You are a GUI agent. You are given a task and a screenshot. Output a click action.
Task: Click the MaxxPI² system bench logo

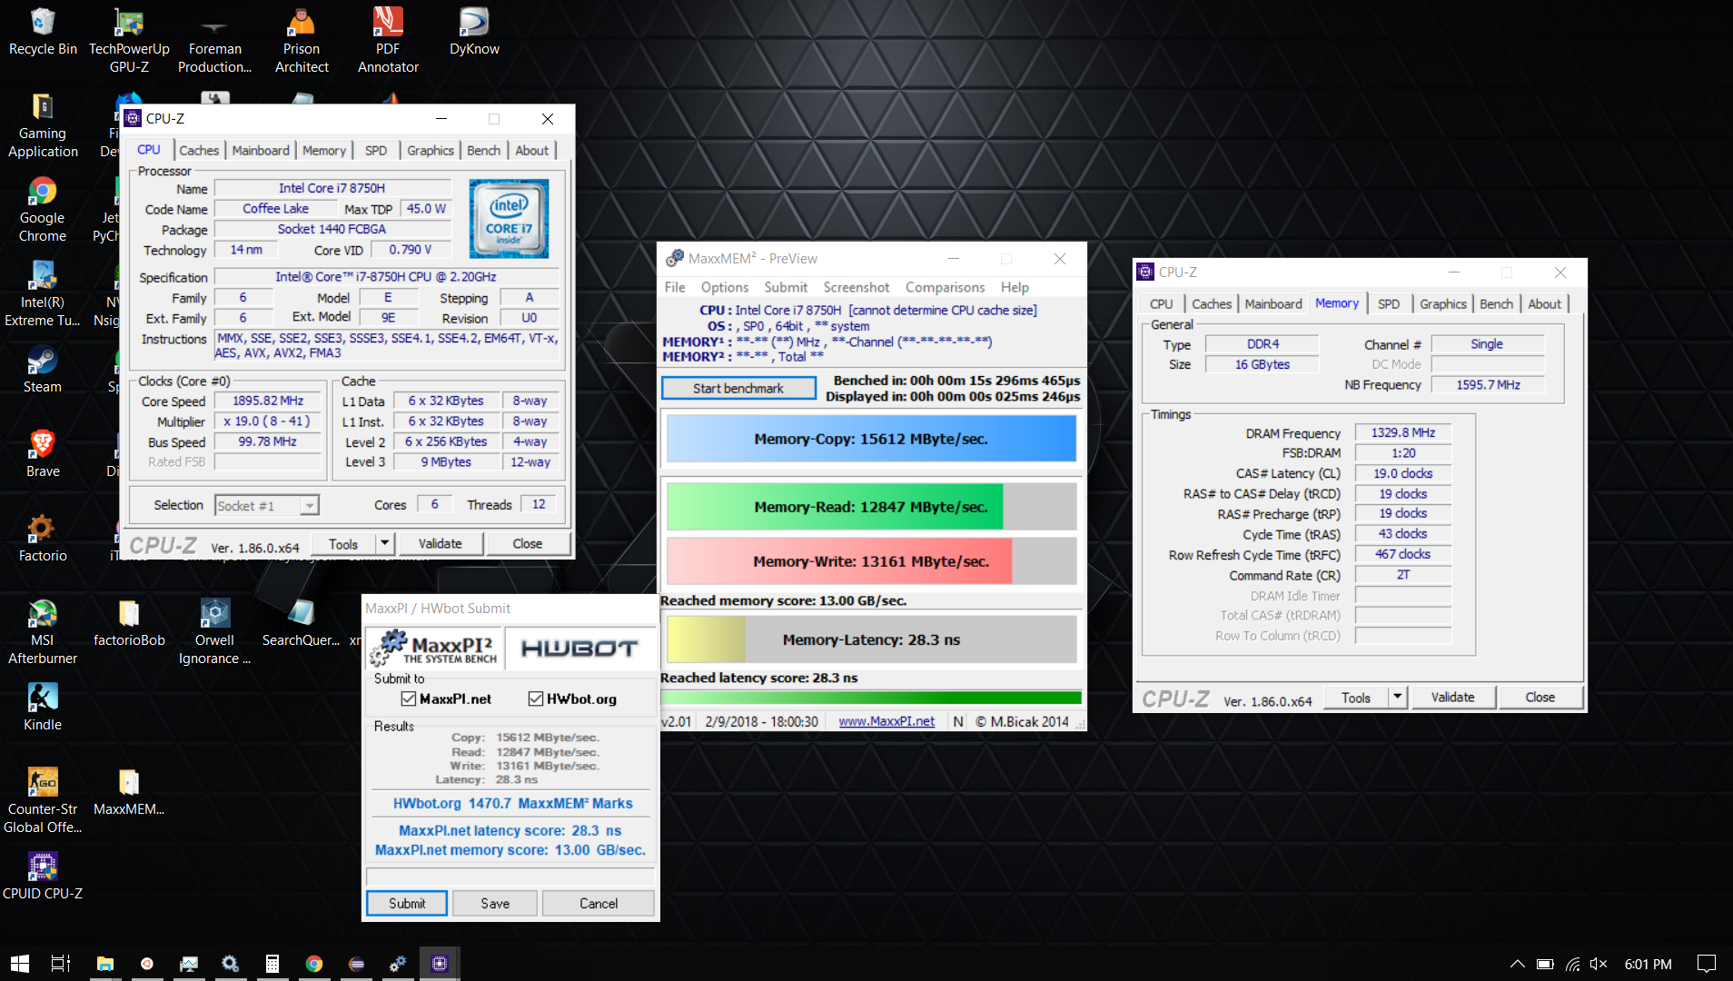(433, 649)
